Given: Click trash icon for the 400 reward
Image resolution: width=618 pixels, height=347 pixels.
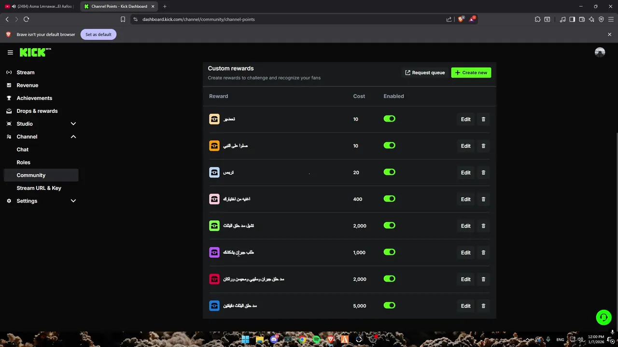Looking at the screenshot, I should [x=483, y=199].
